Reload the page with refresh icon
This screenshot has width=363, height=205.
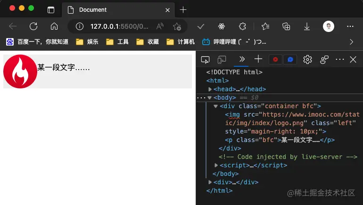(33, 26)
